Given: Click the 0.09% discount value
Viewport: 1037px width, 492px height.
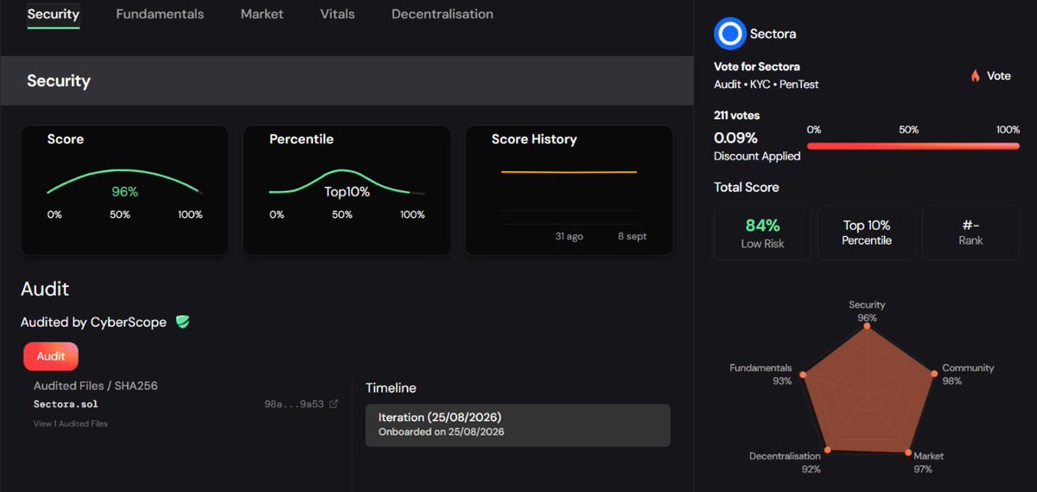Looking at the screenshot, I should [736, 137].
